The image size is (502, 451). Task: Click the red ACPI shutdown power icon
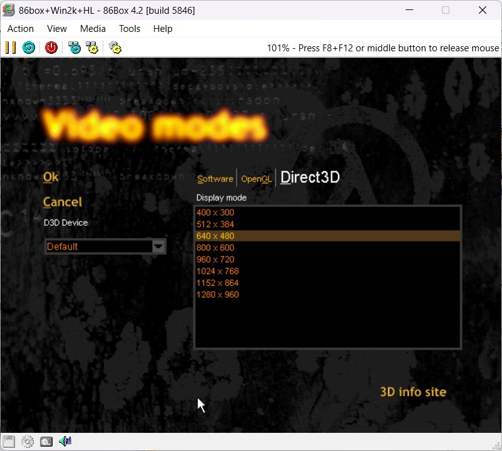click(51, 48)
